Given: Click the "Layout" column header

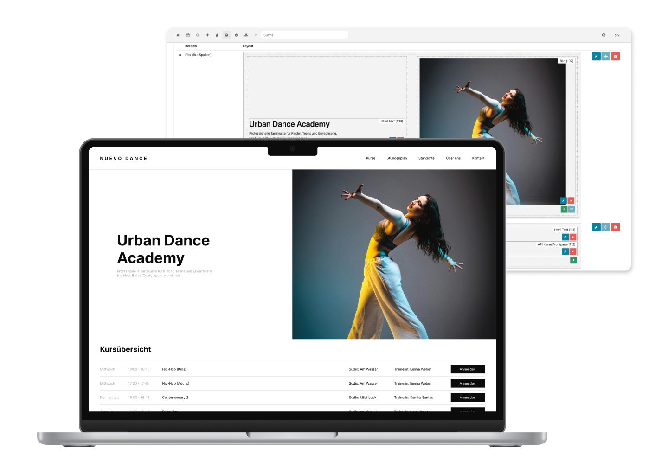Looking at the screenshot, I should pos(248,46).
